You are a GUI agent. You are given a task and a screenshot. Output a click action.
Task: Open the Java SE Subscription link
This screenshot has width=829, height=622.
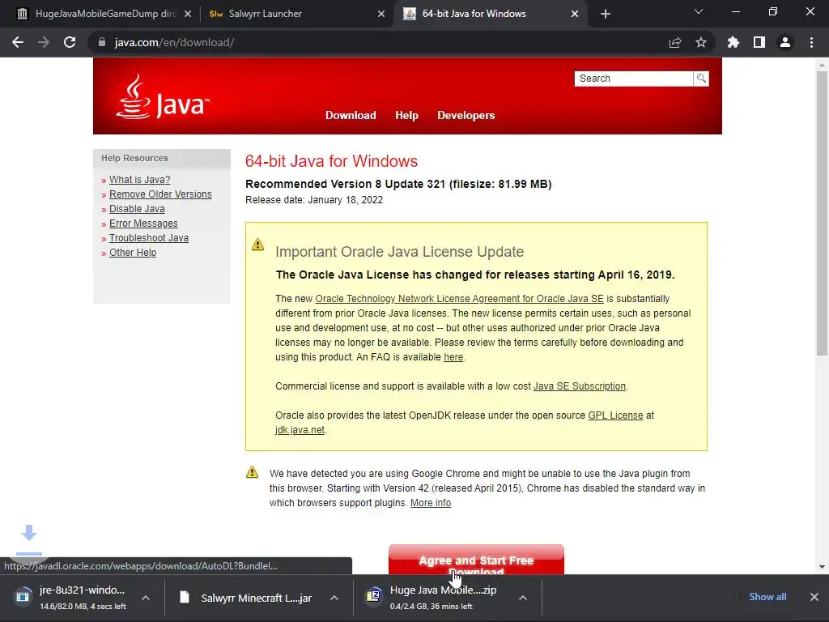[580, 386]
